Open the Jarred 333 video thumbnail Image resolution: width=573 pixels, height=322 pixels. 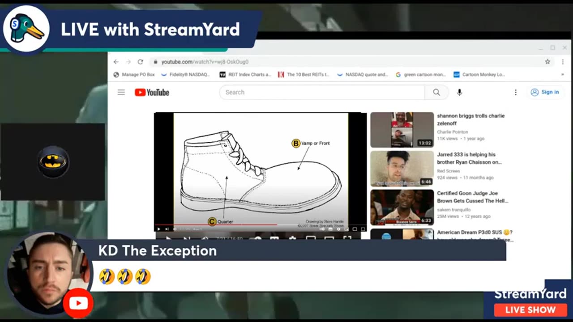coord(402,169)
